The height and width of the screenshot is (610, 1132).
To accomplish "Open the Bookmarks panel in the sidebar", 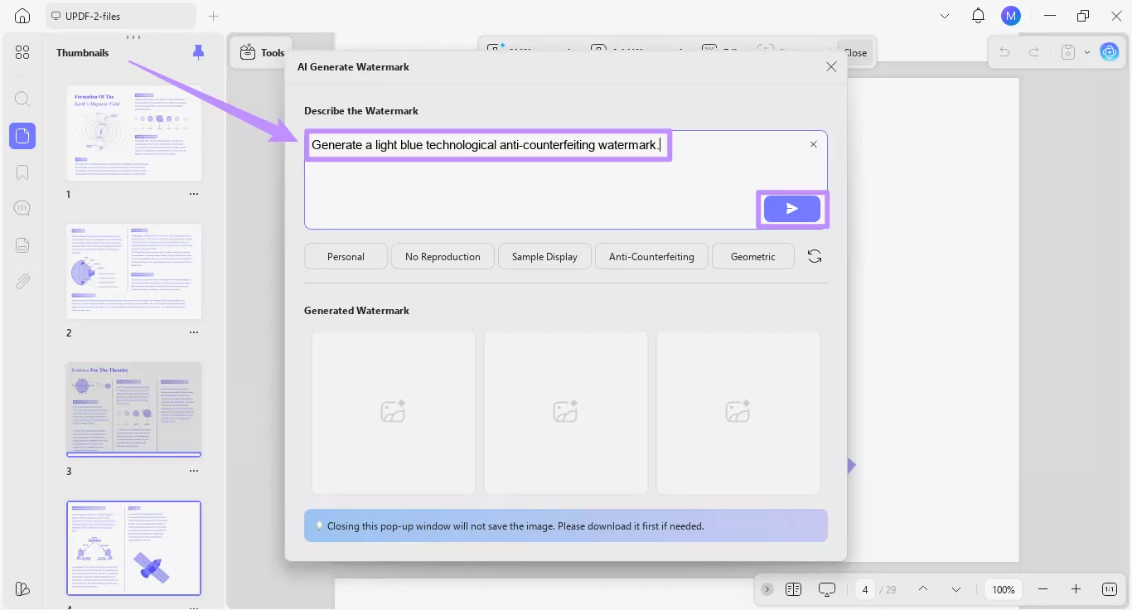I will [x=22, y=172].
